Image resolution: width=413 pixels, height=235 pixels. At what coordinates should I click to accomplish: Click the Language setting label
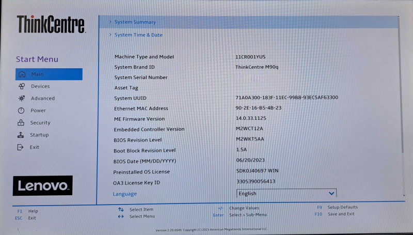(124, 194)
